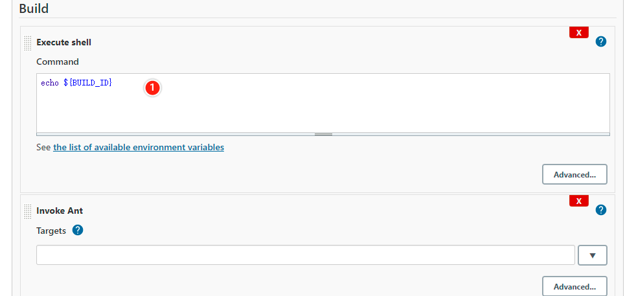Screen dimensions: 636x296
Task: Click the red annotation marker 1
Action: pyautogui.click(x=152, y=87)
